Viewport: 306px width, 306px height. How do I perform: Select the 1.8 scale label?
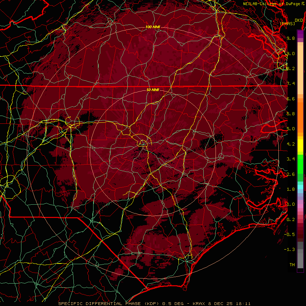pyautogui.click(x=291, y=189)
